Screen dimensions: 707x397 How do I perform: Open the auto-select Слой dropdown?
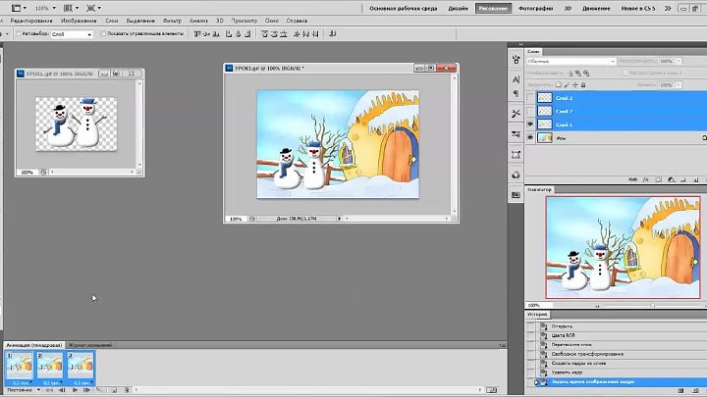72,33
